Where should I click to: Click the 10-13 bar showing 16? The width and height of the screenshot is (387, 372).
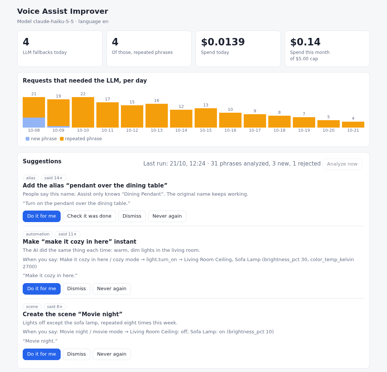tap(157, 116)
